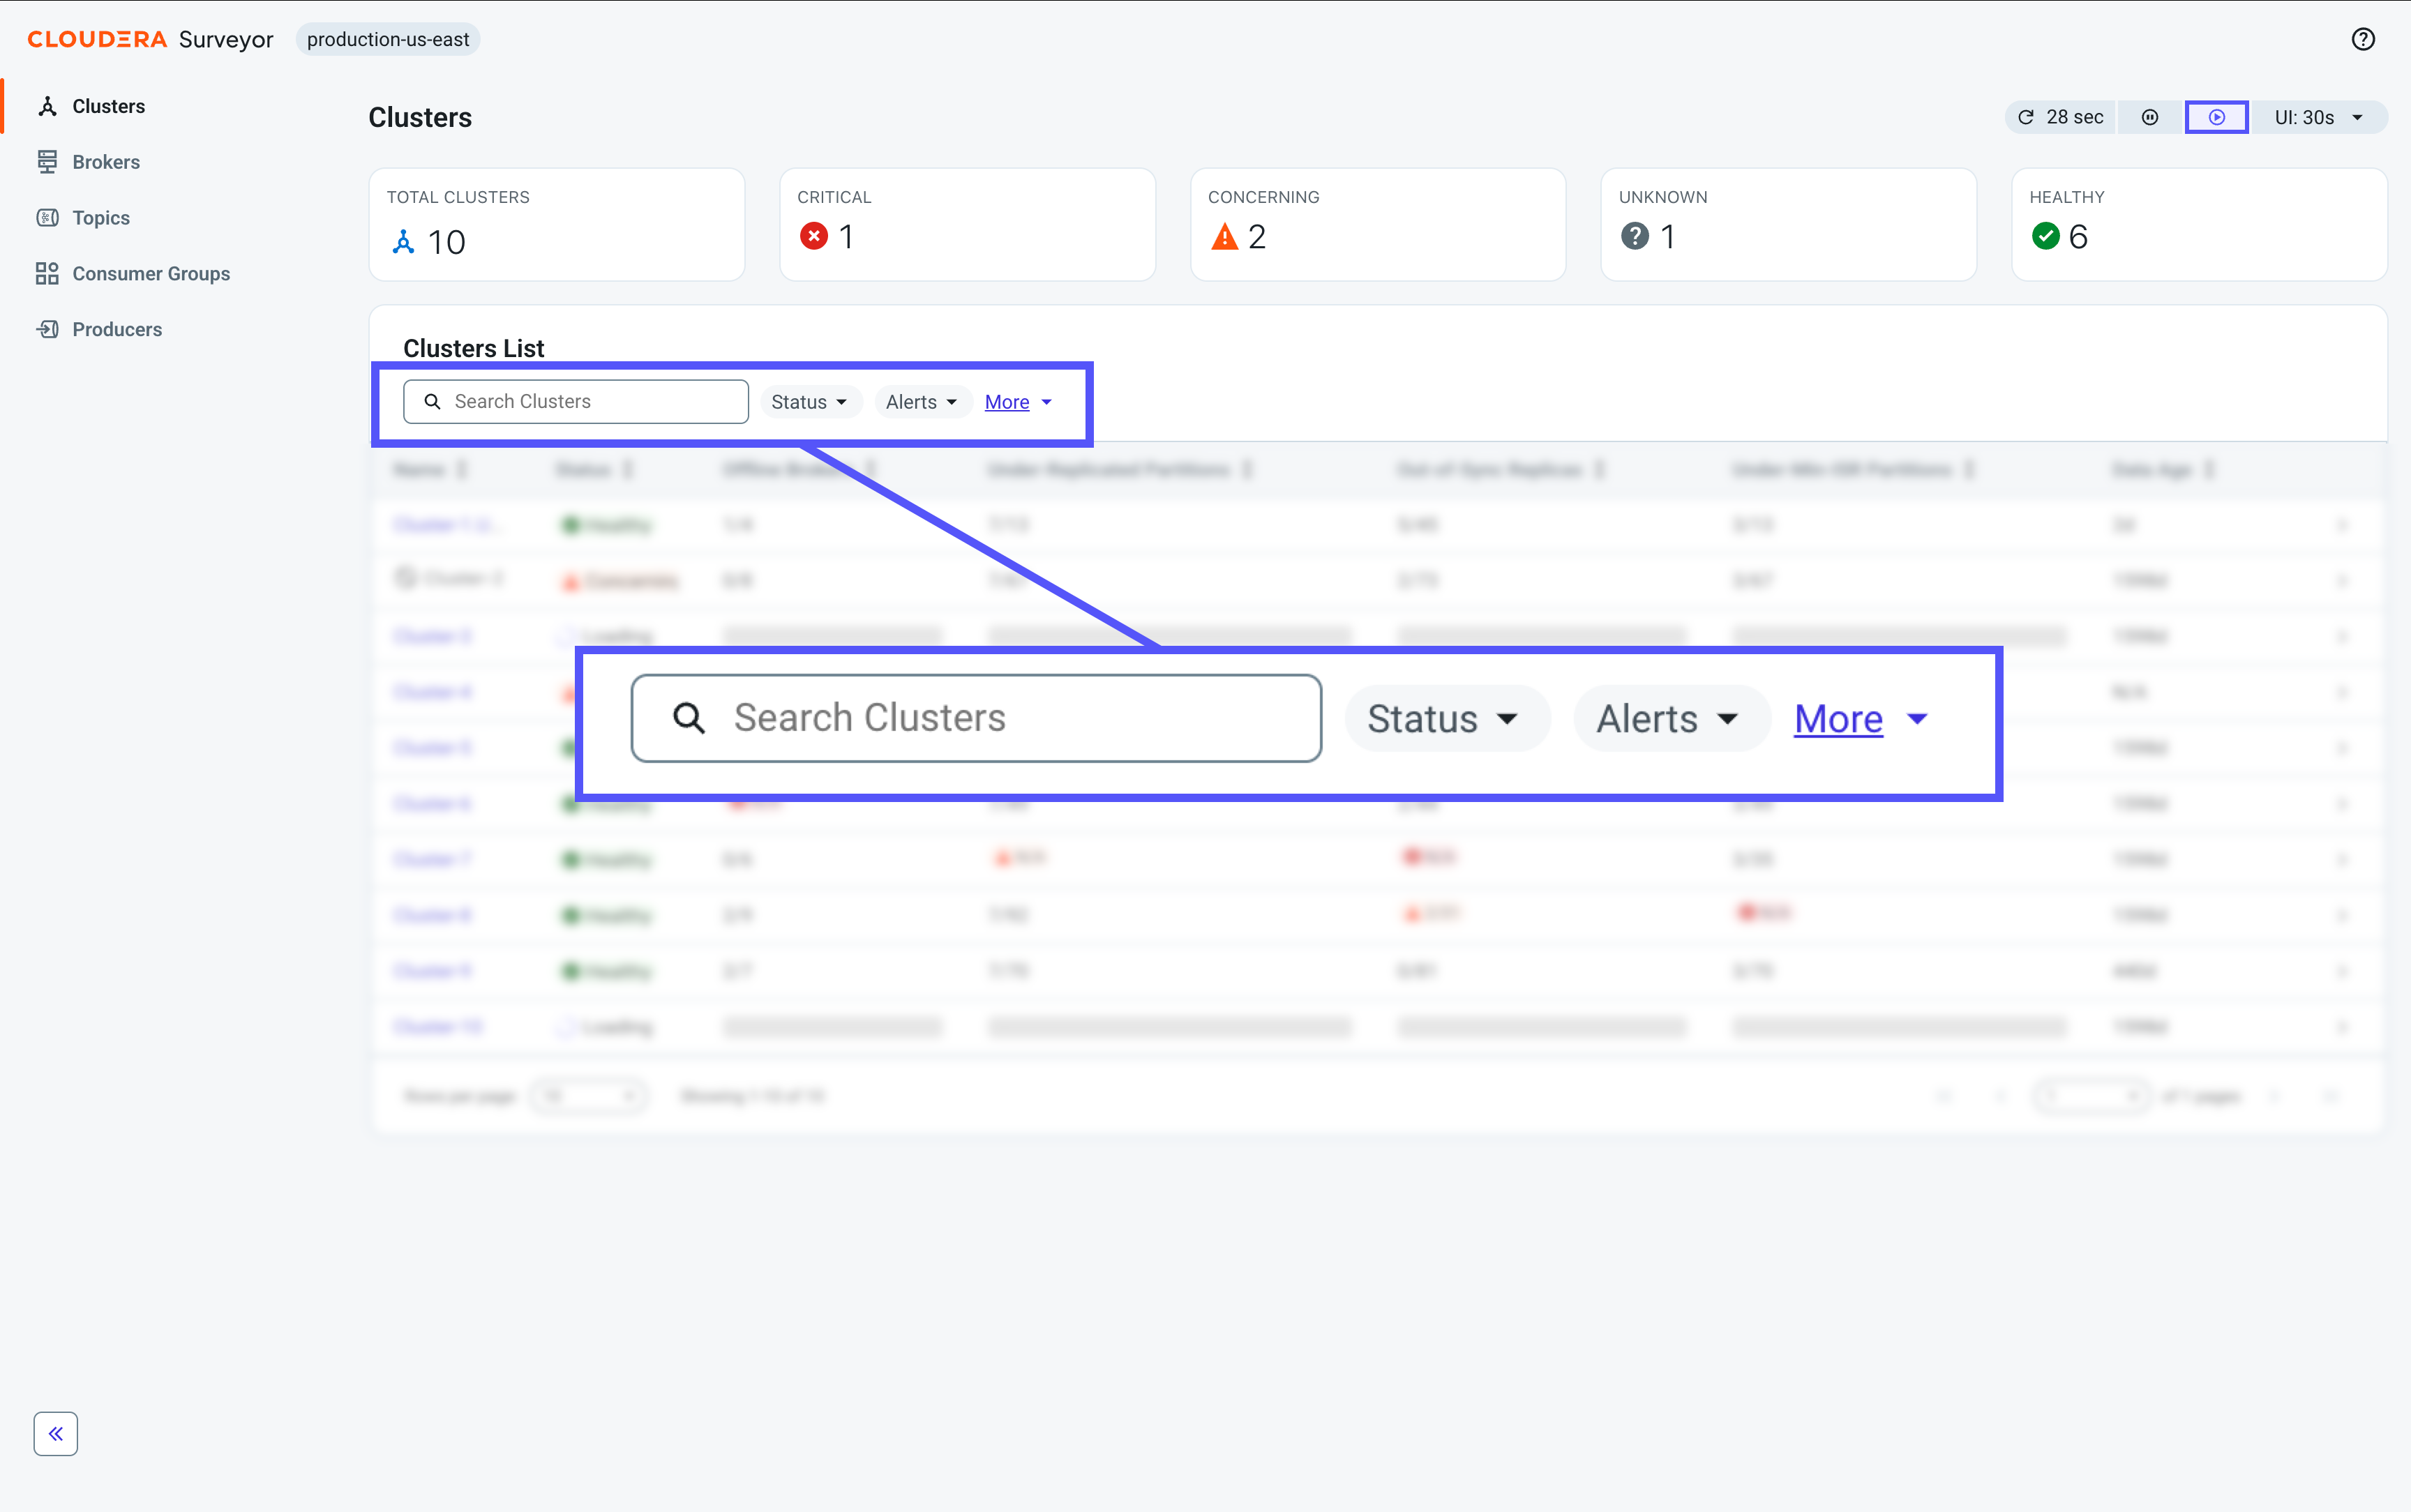Resume auto refresh with the play icon
2411x1512 pixels.
[x=2216, y=117]
